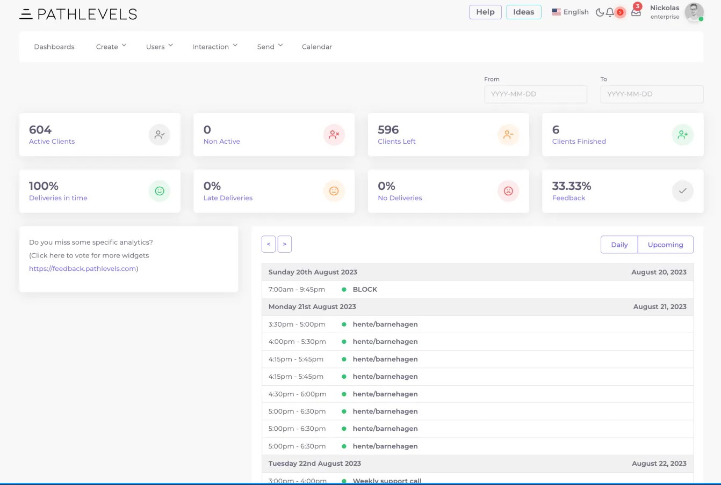
Task: Switch to the Daily calendar view
Action: point(619,245)
